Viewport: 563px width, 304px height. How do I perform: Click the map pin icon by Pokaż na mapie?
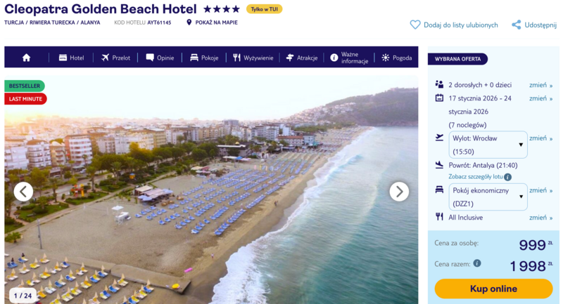click(x=189, y=22)
